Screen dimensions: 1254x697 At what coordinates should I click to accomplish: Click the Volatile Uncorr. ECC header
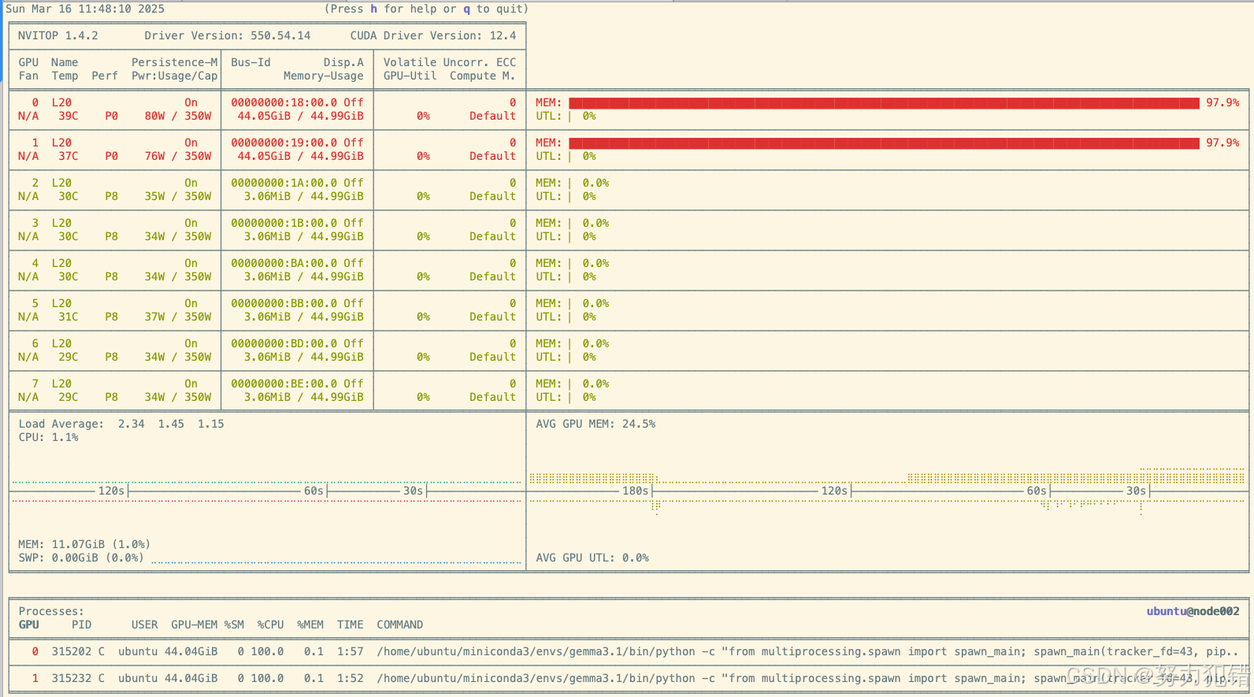point(450,62)
